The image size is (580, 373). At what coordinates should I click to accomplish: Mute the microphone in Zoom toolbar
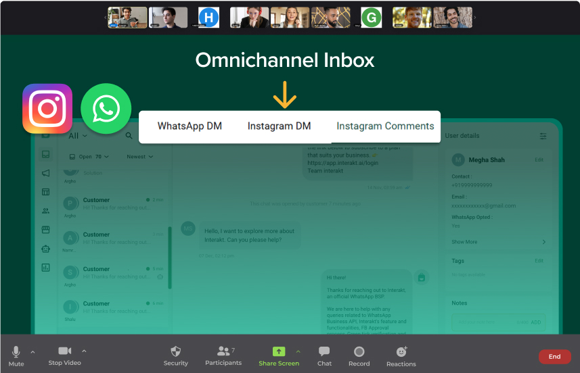[x=16, y=356]
